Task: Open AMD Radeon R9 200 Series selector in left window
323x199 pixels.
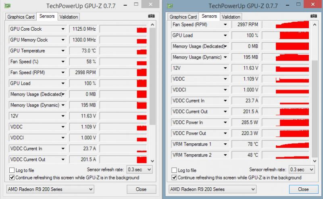Action: tap(50, 189)
